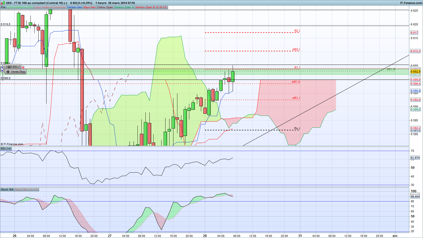Click the avr. marker on time axis
423x238 pixels.
click(395, 236)
